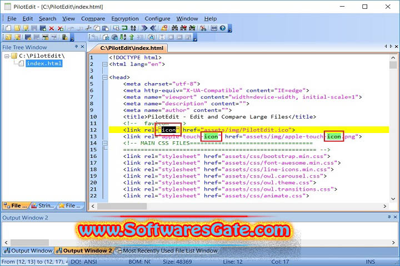Close the File Tree Window panel

pos(82,47)
